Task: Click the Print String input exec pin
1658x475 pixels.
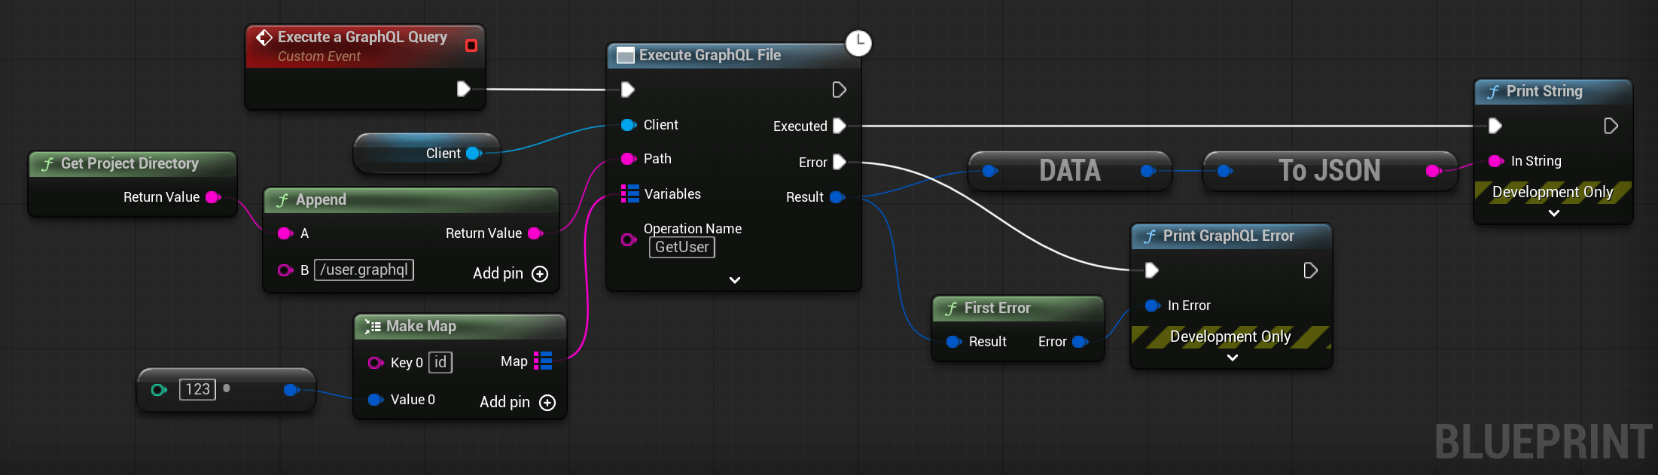Action: click(1495, 126)
